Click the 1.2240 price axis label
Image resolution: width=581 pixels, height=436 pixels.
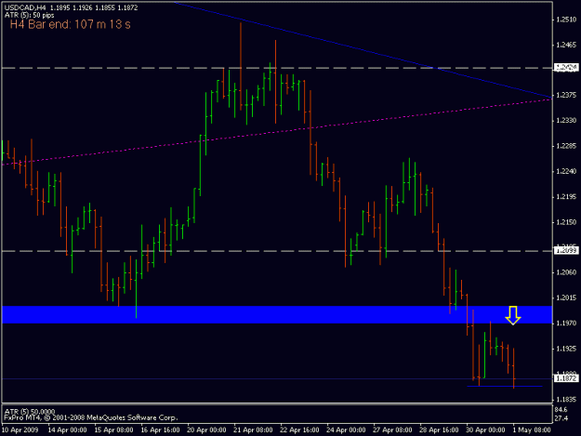tap(566, 171)
